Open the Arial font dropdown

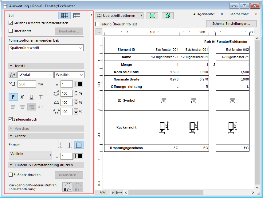(35, 75)
